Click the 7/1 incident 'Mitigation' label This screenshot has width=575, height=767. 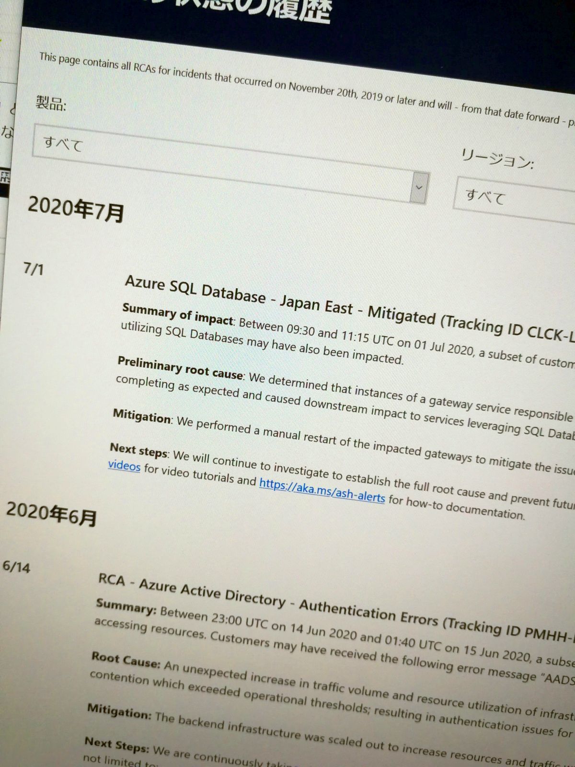pos(142,416)
